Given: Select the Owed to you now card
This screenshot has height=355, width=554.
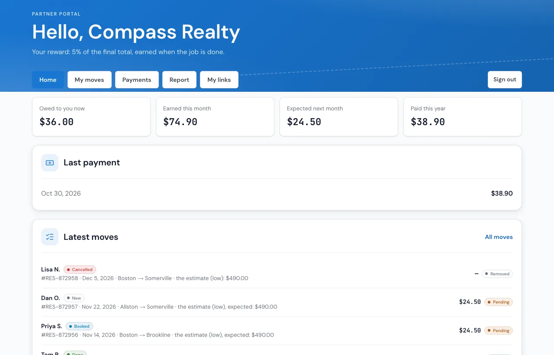Looking at the screenshot, I should (91, 116).
